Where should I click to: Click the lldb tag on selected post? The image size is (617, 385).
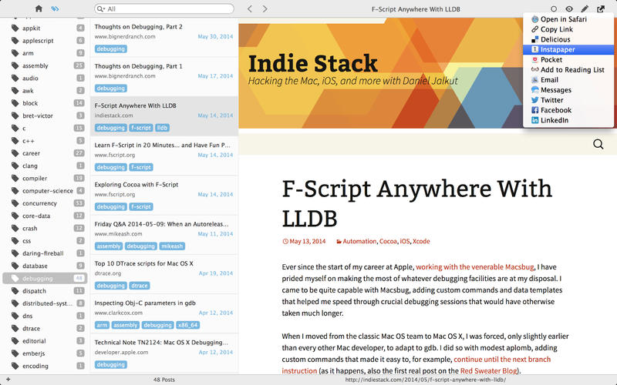(162, 128)
